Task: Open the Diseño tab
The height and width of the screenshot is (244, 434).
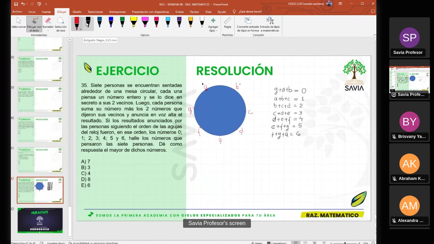Action: click(77, 12)
